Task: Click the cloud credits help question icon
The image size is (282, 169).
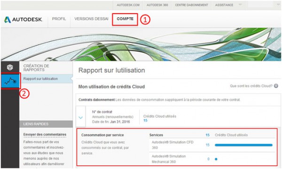Action: coord(276,86)
